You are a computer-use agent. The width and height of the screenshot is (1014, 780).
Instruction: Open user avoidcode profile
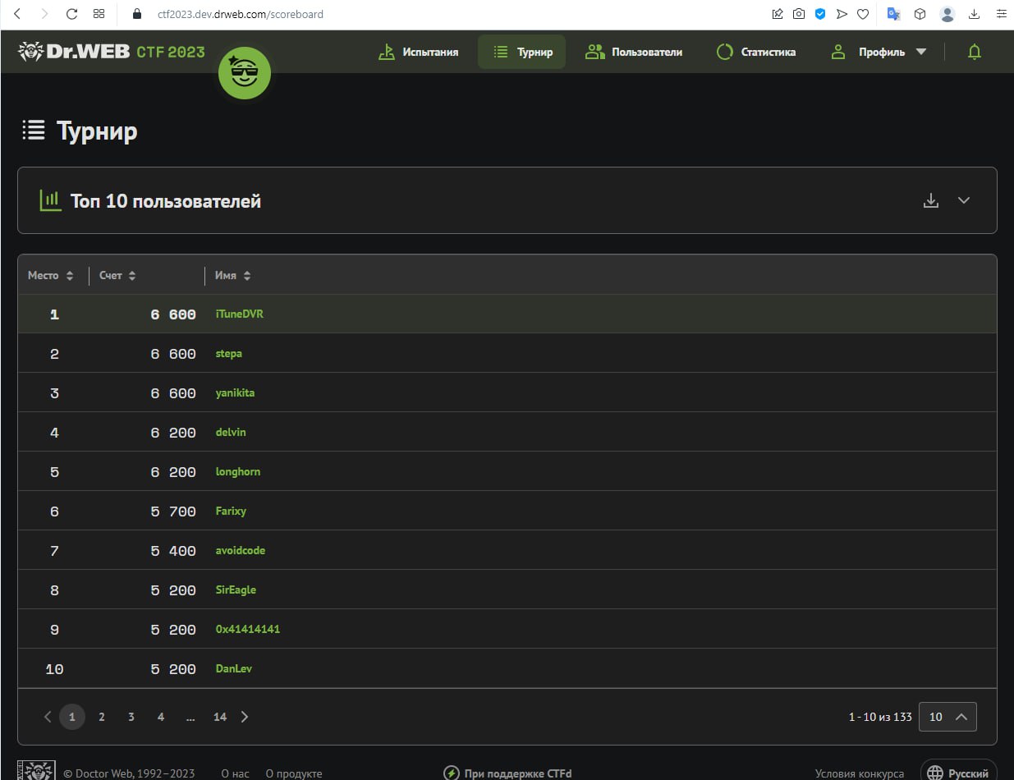(x=241, y=550)
